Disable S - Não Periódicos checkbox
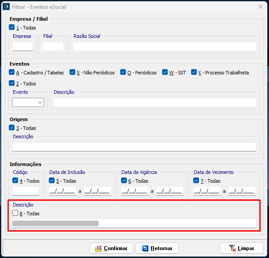Image resolution: width=269 pixels, height=258 pixels. click(72, 73)
